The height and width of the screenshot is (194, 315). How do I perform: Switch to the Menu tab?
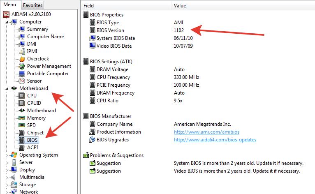click(10, 5)
